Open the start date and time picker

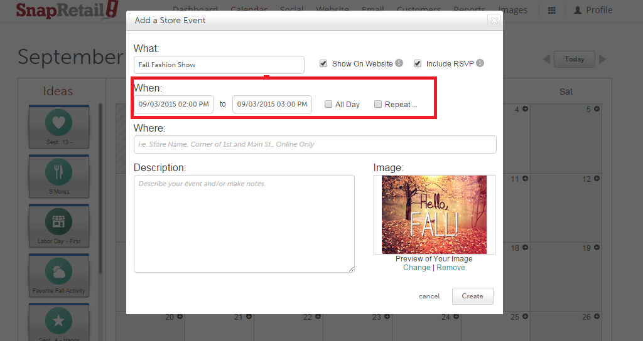point(174,105)
